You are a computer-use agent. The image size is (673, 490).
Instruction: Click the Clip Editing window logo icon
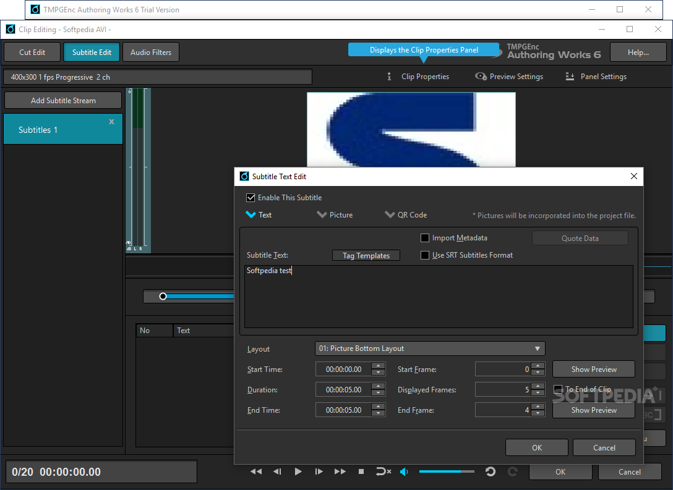(x=11, y=29)
